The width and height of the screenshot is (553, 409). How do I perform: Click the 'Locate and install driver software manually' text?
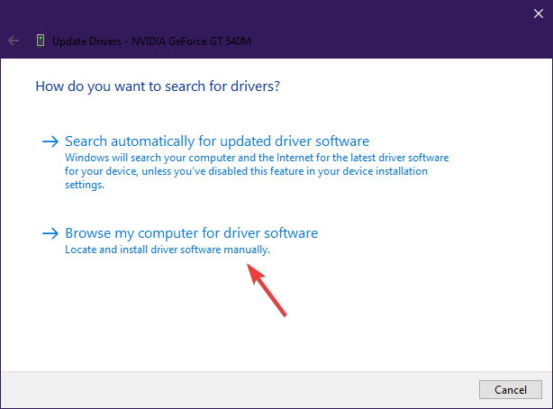click(168, 250)
